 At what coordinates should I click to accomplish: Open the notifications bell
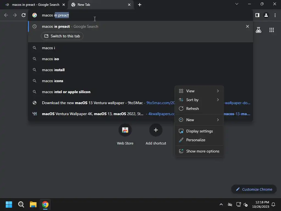[x=274, y=204]
